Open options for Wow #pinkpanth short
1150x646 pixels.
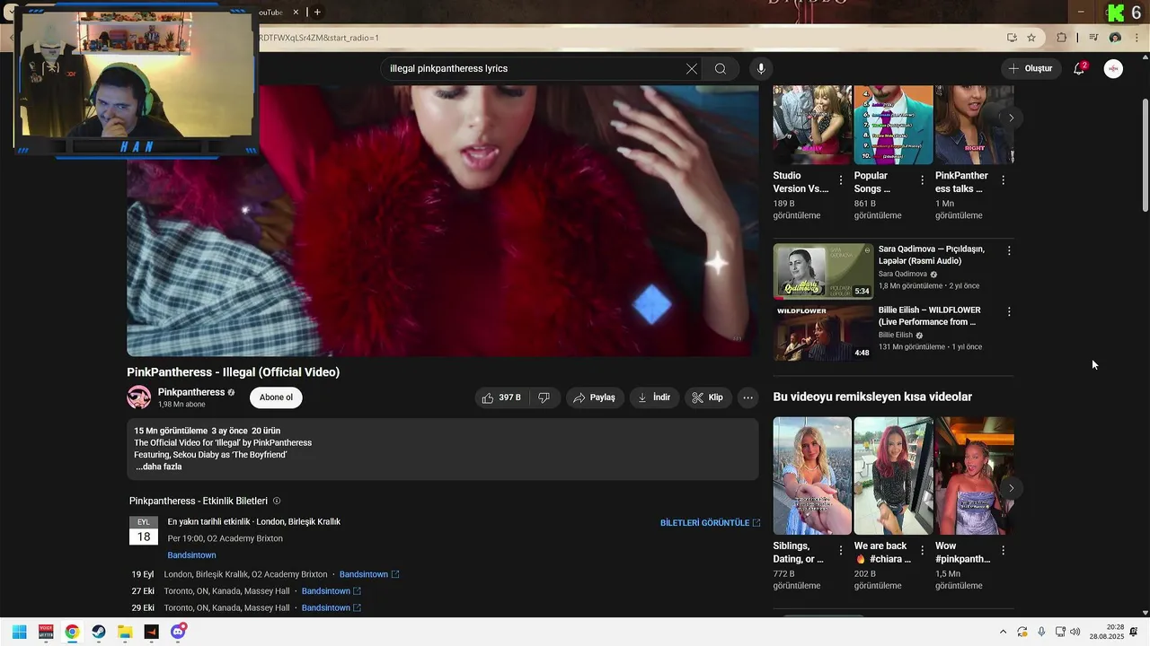1003,551
